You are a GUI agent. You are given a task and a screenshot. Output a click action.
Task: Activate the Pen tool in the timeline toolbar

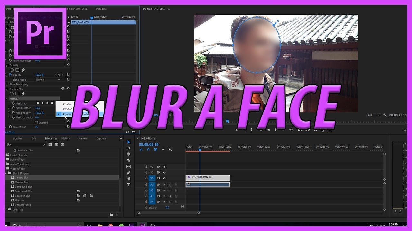click(128, 173)
